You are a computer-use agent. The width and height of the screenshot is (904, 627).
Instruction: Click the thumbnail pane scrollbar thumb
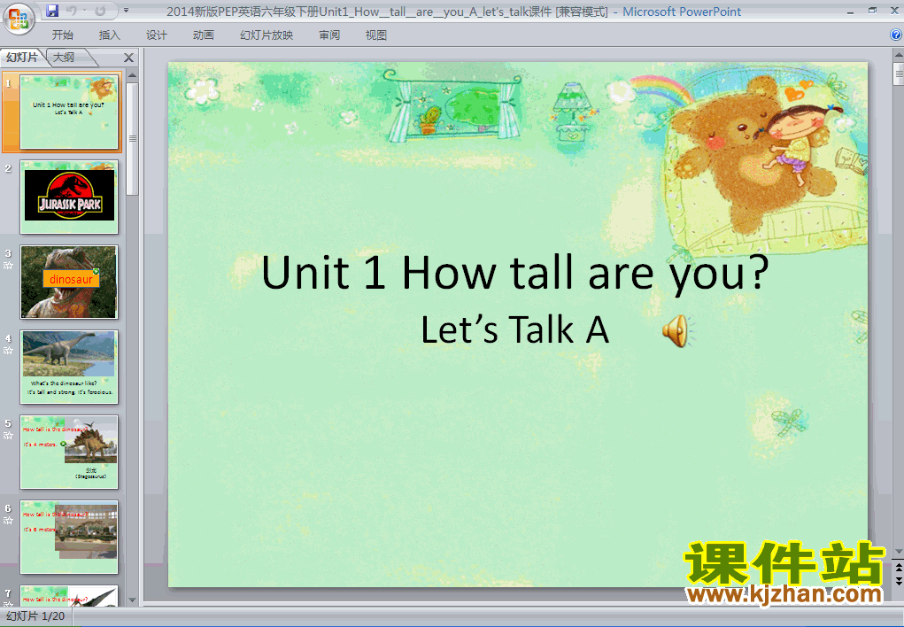point(133,138)
